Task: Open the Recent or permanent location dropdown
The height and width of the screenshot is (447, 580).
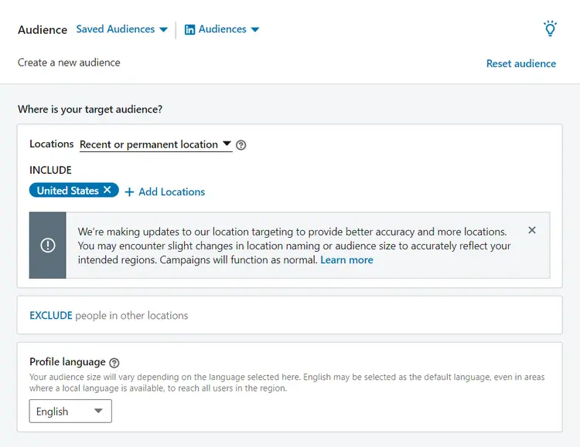Action: tap(155, 144)
